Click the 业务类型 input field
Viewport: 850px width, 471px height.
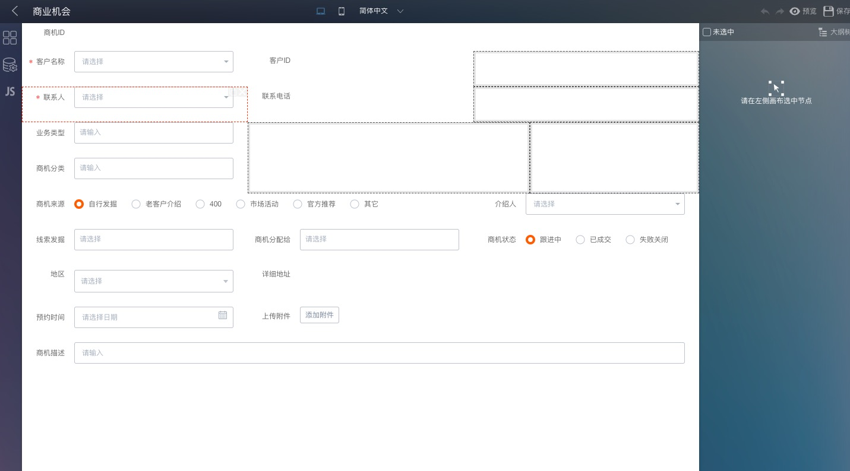(x=154, y=133)
